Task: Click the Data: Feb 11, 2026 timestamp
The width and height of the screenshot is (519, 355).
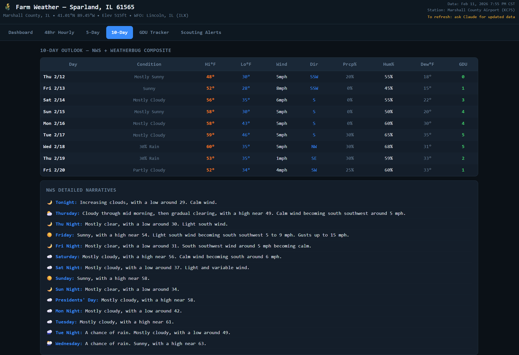Action: (x=481, y=4)
